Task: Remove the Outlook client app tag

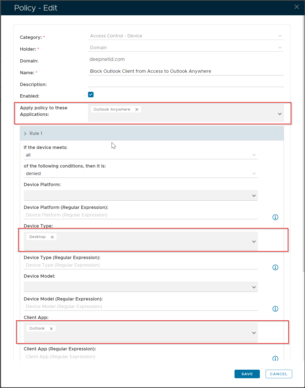Action: click(51, 329)
